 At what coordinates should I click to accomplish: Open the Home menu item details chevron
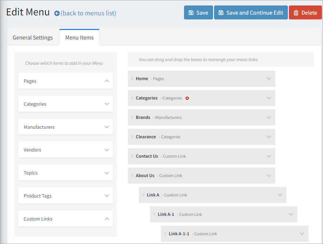tap(269, 79)
